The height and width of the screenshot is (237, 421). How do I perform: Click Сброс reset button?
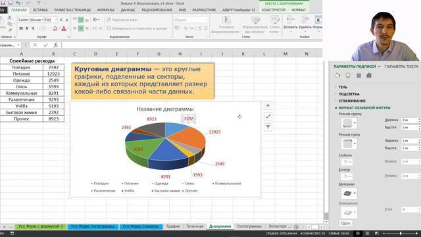point(345,223)
